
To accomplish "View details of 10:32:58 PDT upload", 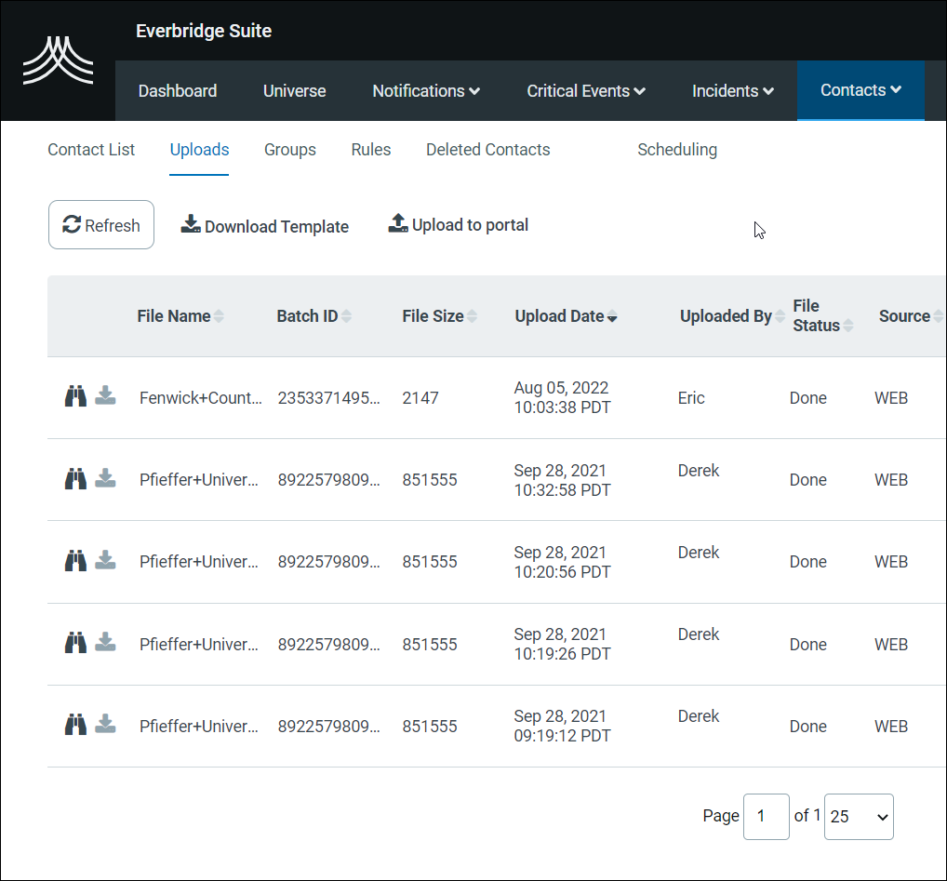I will pyautogui.click(x=75, y=479).
